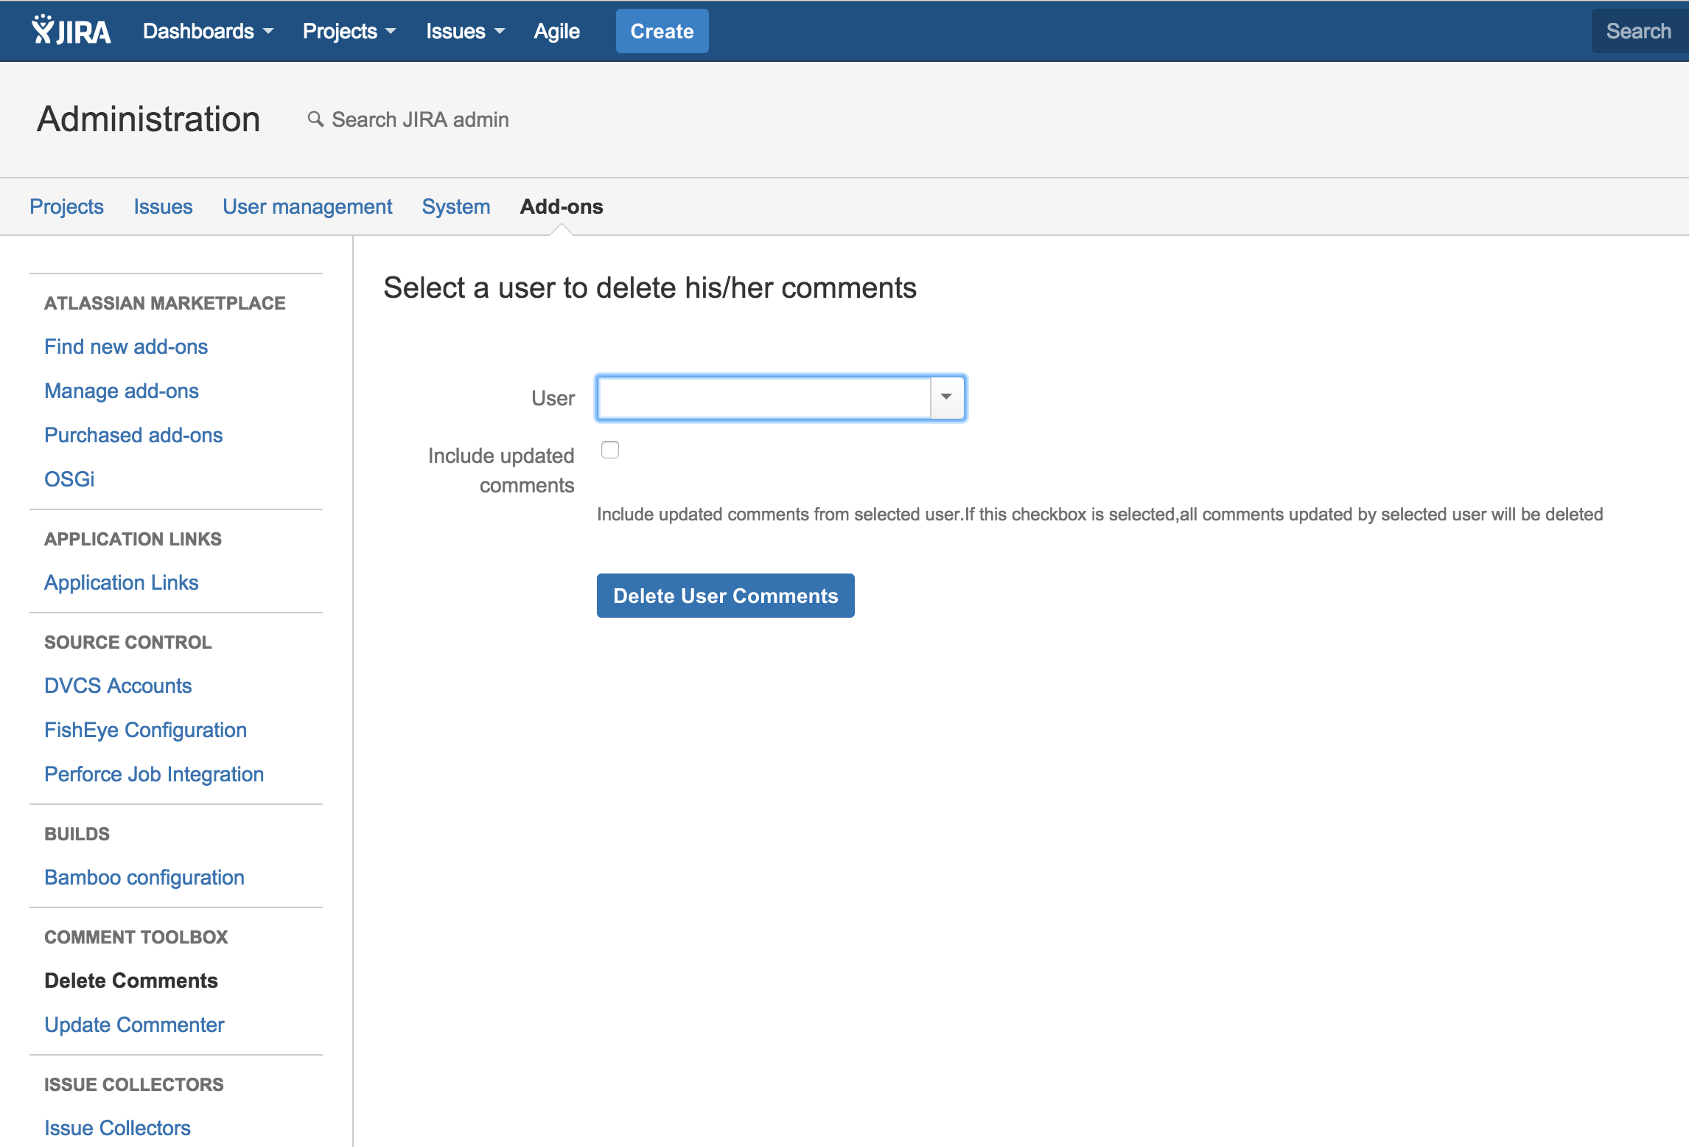The image size is (1689, 1147).
Task: Click the Delete User Comments button
Action: click(726, 596)
